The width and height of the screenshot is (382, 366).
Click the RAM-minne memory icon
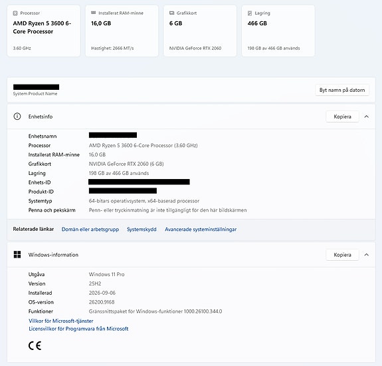click(93, 13)
